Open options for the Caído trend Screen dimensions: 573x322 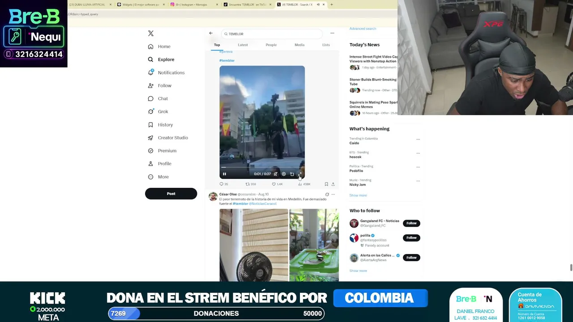pos(418,139)
